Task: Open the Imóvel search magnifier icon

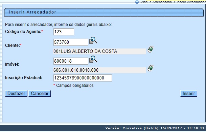Action: 93,59
